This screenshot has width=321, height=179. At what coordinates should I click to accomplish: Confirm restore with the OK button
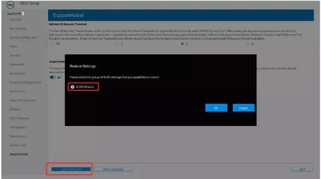[216, 108]
